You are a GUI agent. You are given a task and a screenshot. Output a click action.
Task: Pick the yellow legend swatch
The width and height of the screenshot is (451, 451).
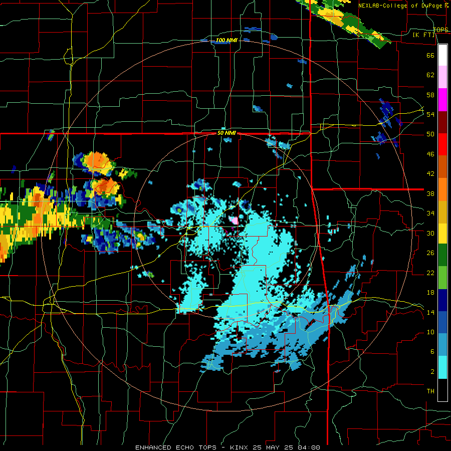[x=442, y=233]
